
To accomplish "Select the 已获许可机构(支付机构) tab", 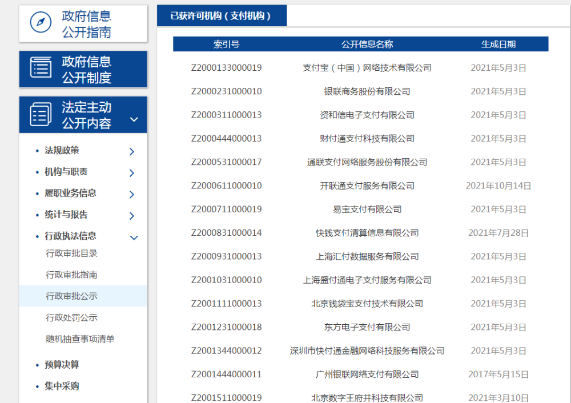I will pos(222,15).
